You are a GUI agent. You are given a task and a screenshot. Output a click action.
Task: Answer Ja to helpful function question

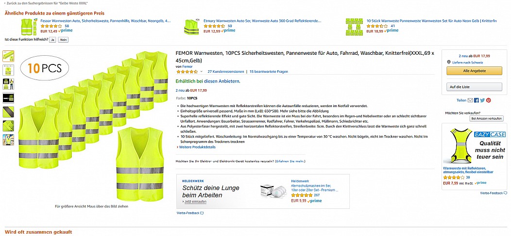coord(53,40)
